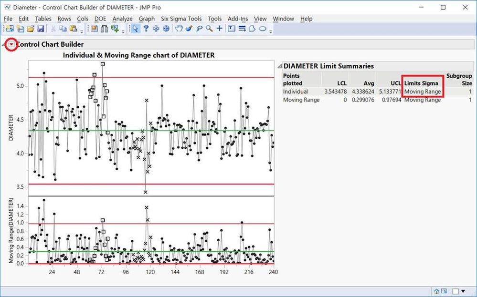This screenshot has height=297, width=477.
Task: Open the status bar dropdown arrow
Action: click(x=463, y=291)
